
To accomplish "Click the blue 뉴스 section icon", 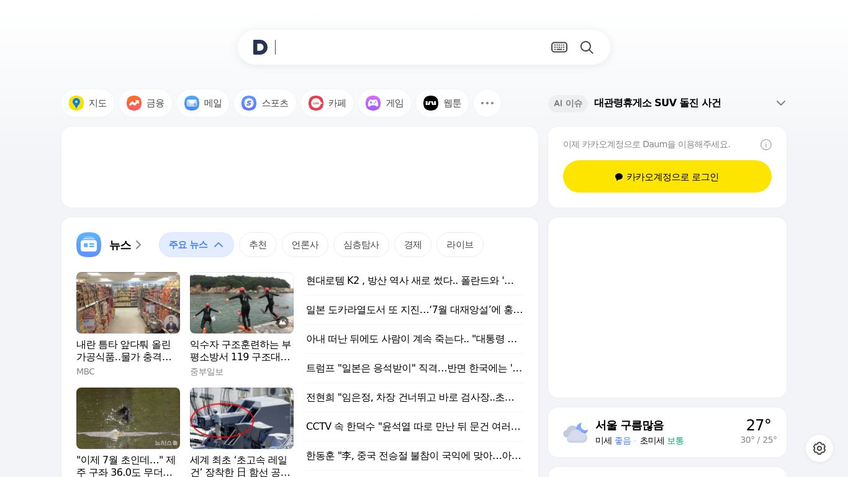I will pos(89,245).
